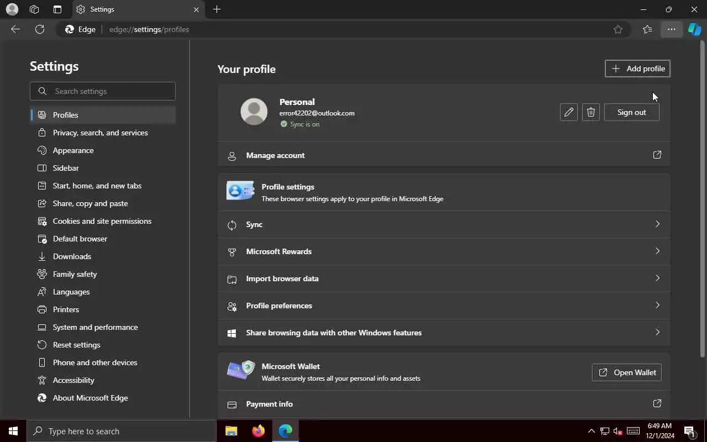Click Payment info external link icon
The image size is (707, 442).
(657, 404)
